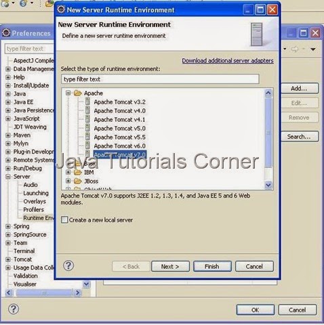This screenshot has width=324, height=325.
Task: Click the IBM folder icon
Action: (78, 173)
